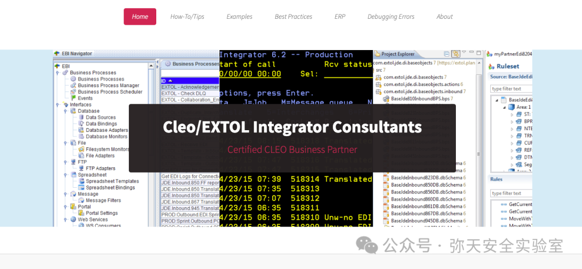The width and height of the screenshot is (582, 269).
Task: Click the File Adapters icon
Action: click(81, 155)
